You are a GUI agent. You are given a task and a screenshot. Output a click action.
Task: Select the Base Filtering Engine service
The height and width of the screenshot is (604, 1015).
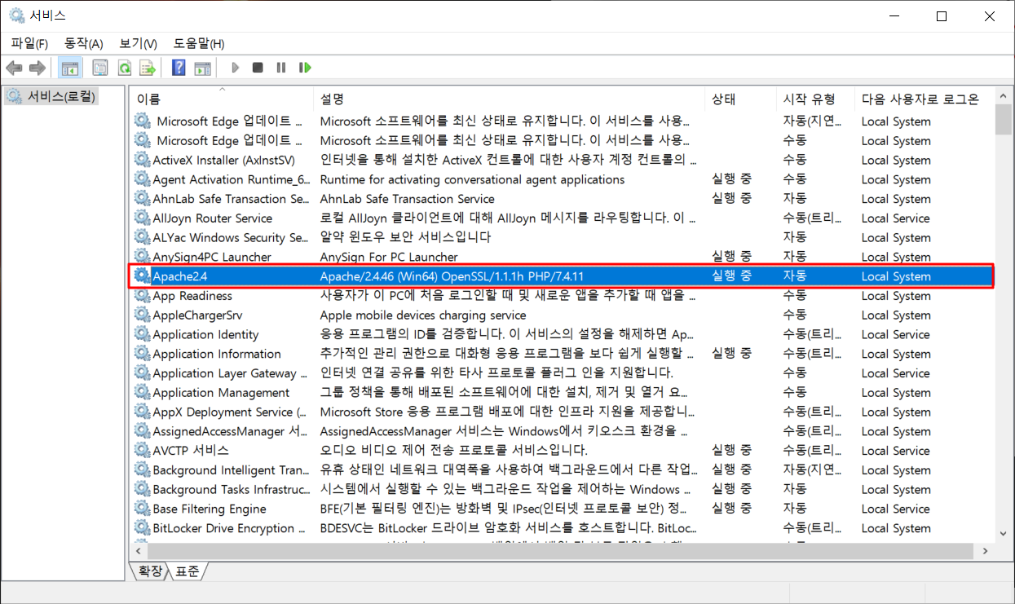tap(210, 509)
